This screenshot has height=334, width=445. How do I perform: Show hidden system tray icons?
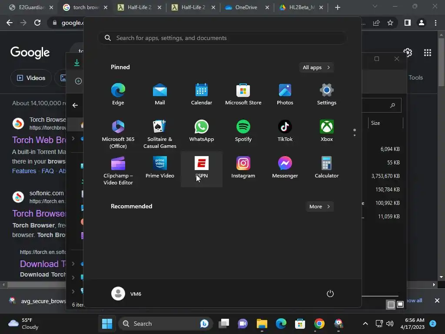[365, 324]
